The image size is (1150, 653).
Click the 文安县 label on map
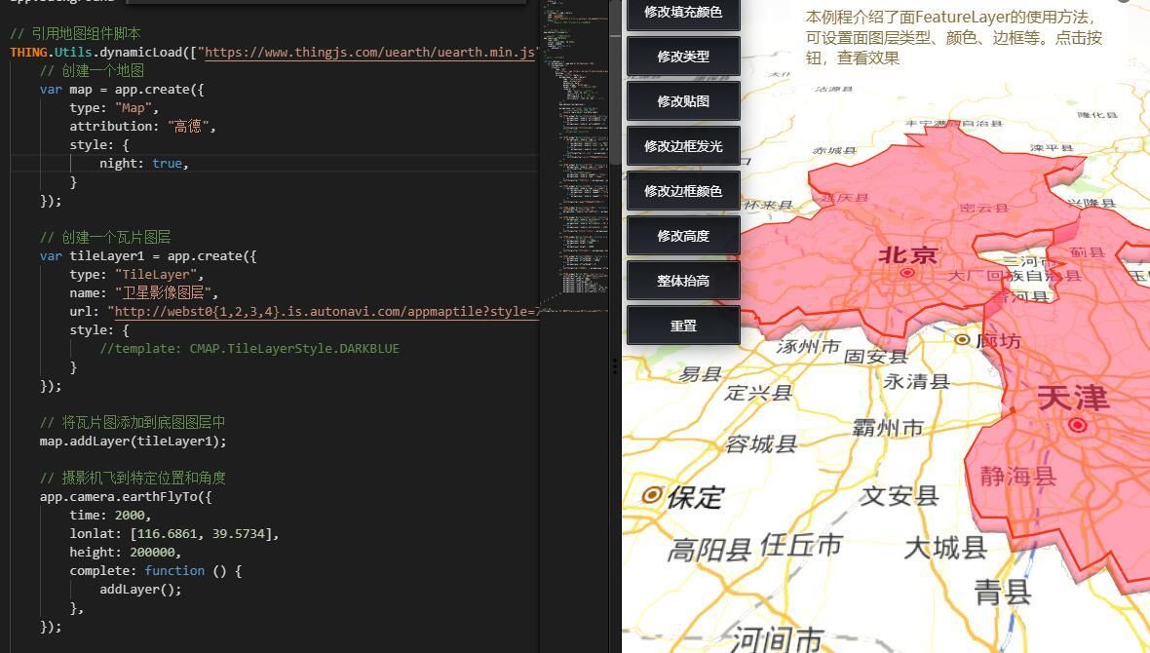click(900, 496)
